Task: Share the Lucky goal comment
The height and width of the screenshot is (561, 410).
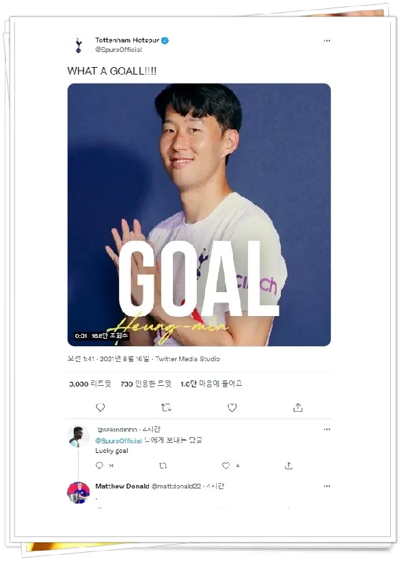Action: (x=288, y=465)
